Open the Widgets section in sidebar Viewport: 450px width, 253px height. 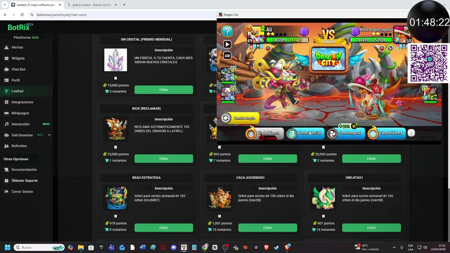click(18, 58)
